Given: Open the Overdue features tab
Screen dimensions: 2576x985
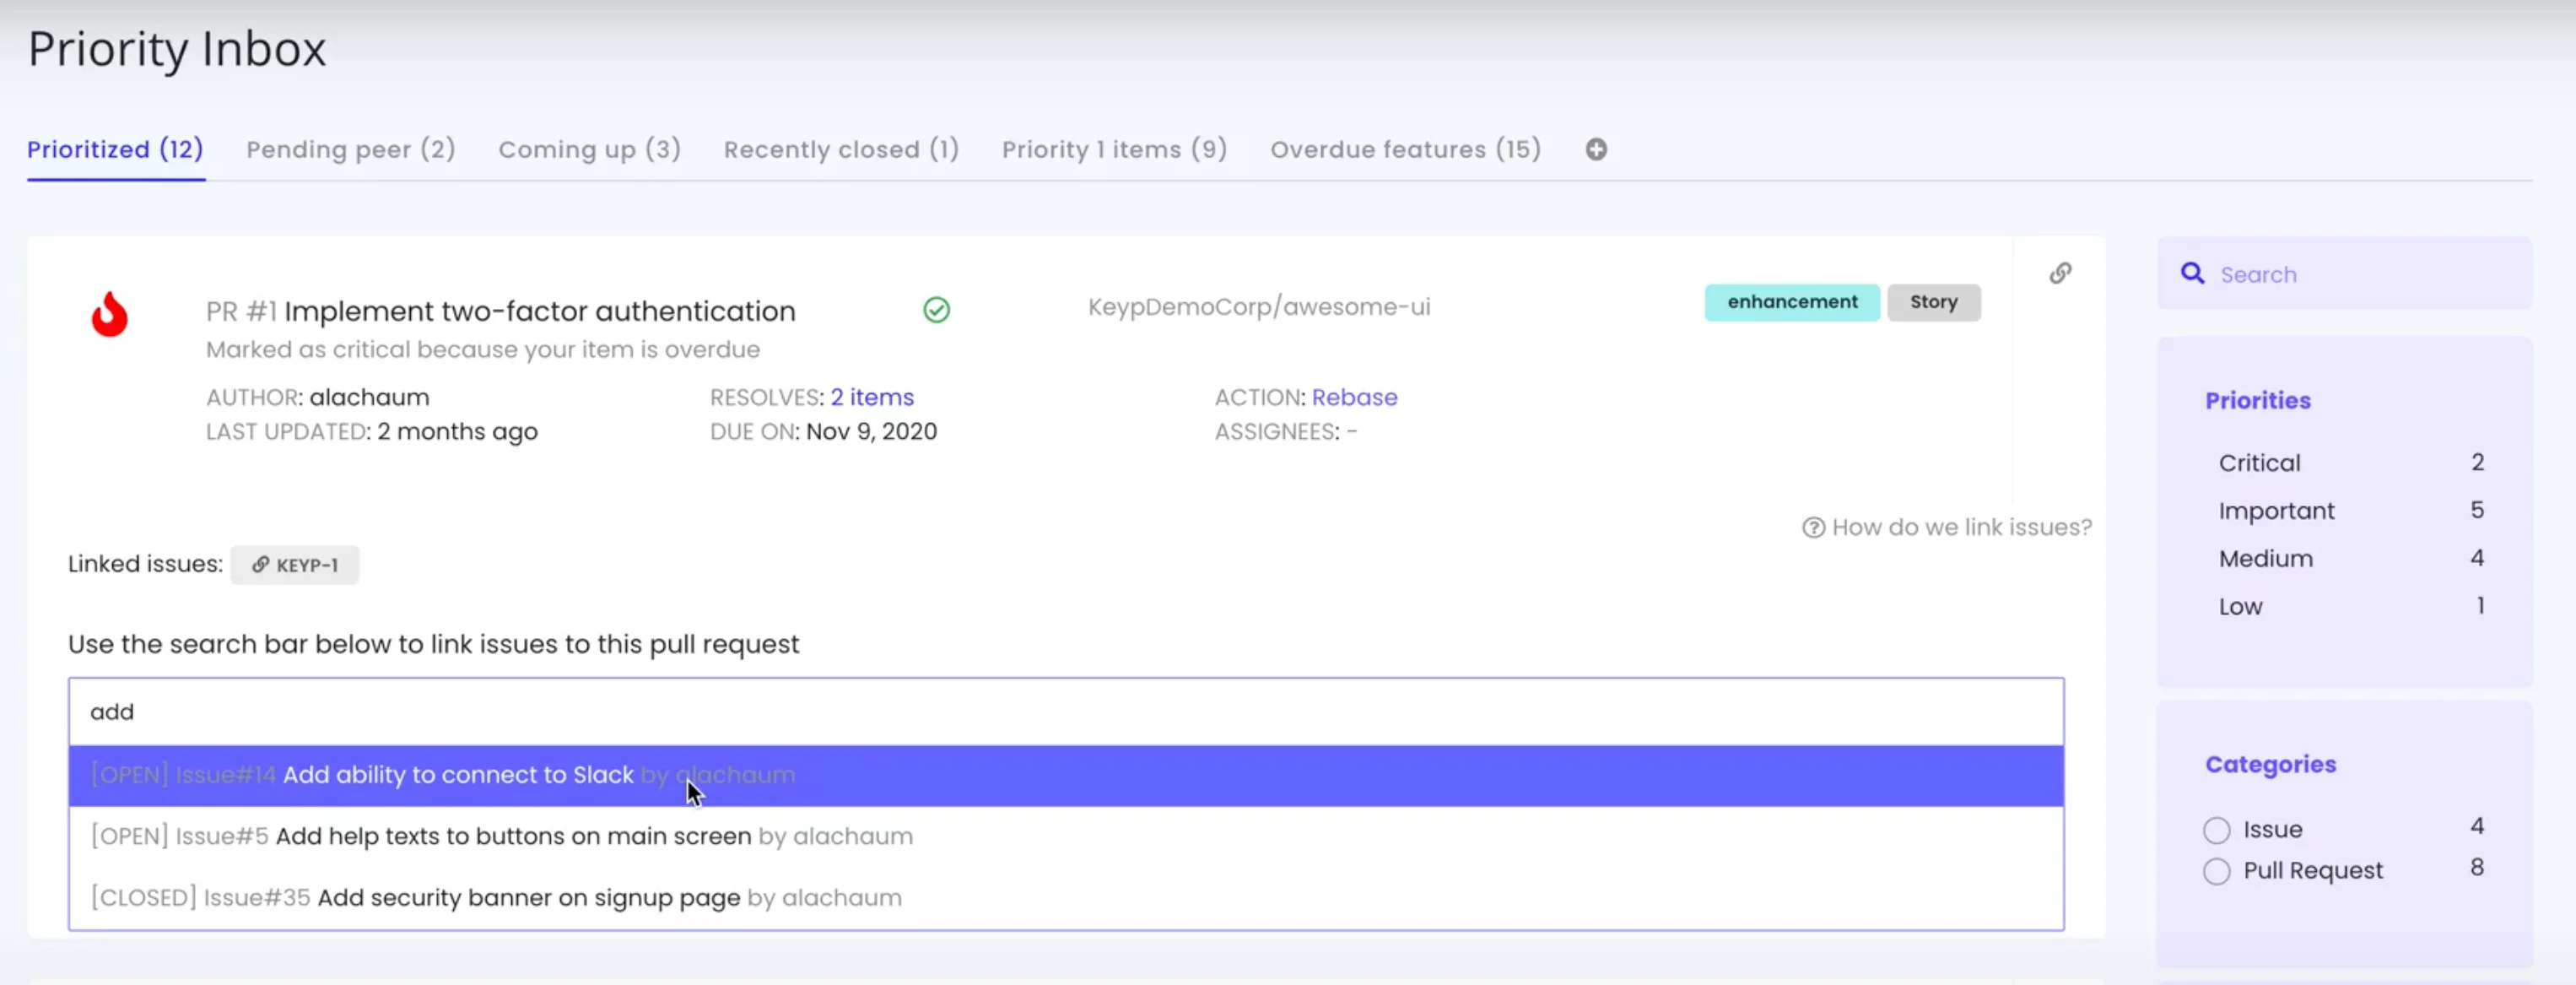Looking at the screenshot, I should pos(1405,149).
